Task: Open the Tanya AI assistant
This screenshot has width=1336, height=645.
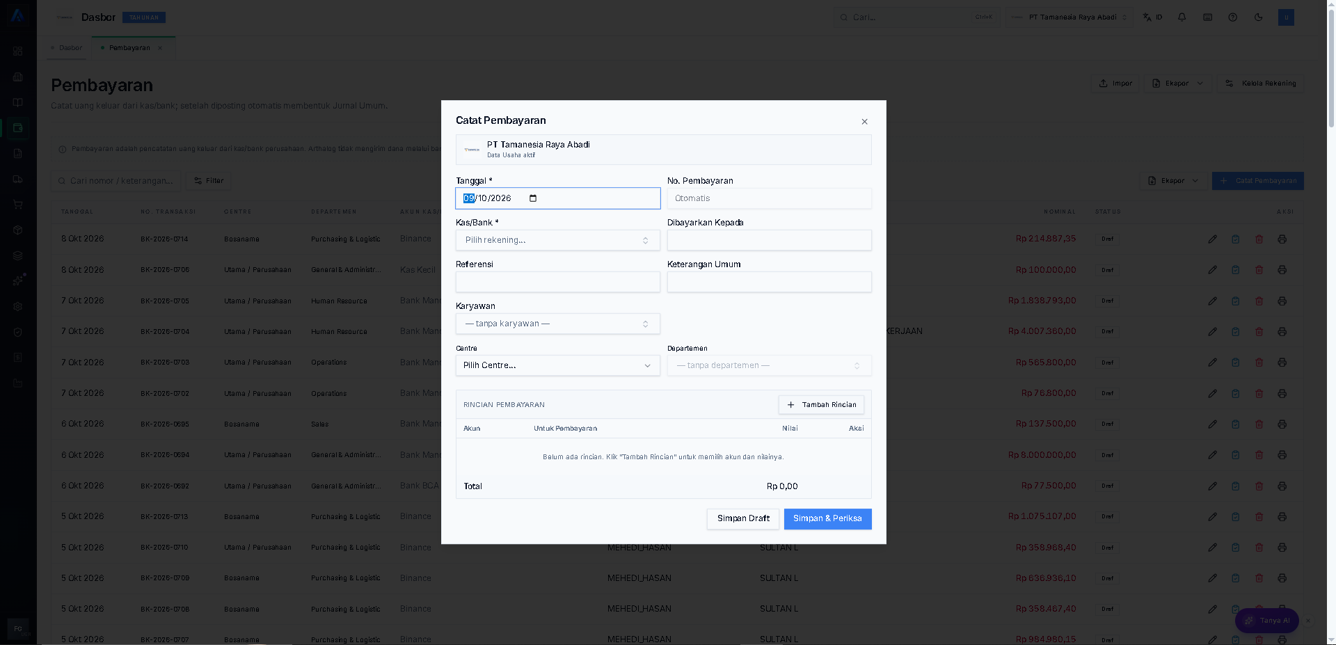Action: click(x=1267, y=621)
